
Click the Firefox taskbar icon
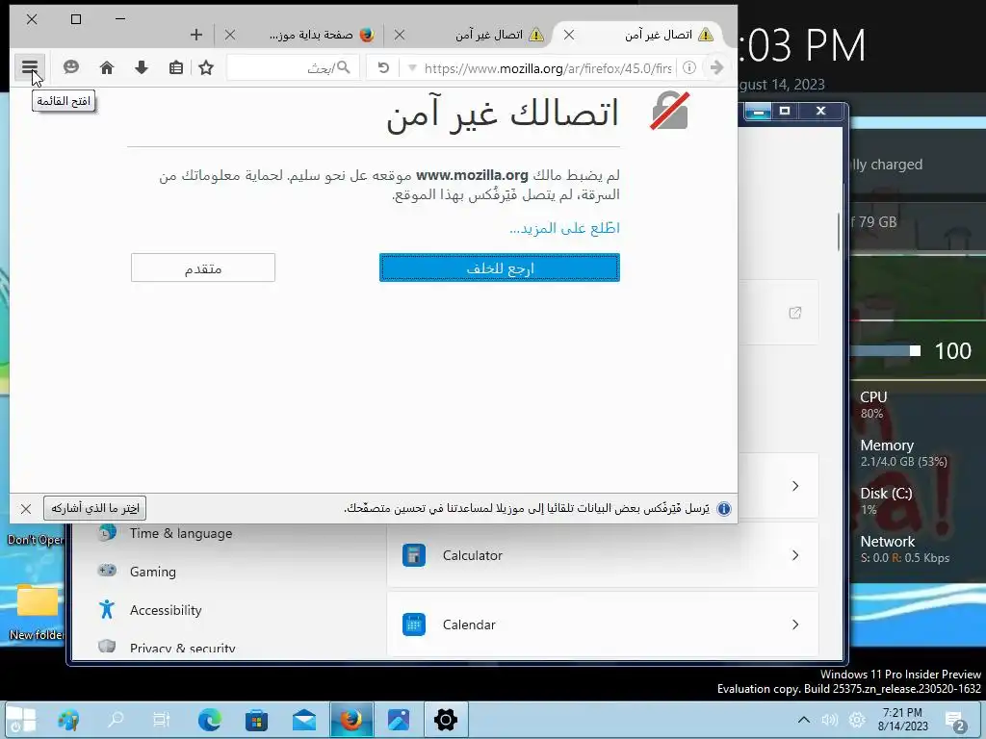click(x=351, y=719)
